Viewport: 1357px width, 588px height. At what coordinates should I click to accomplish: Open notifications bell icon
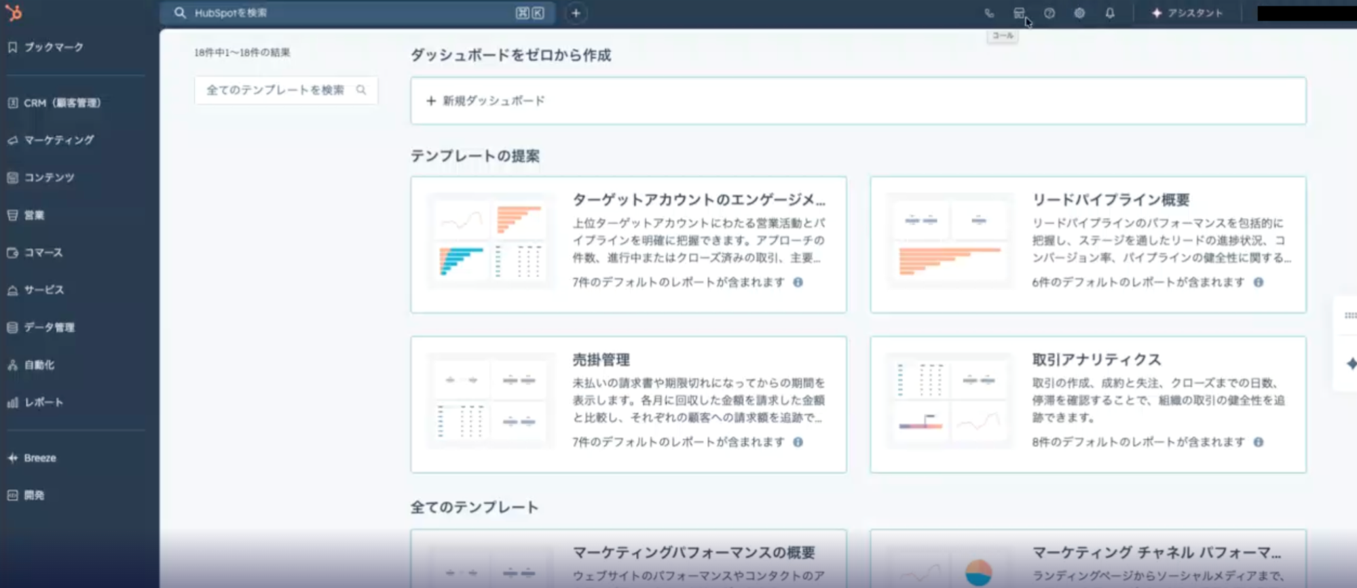tap(1110, 13)
